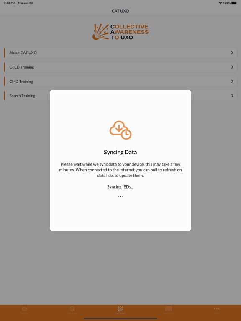Tap the 7:43 PM clock
Screen dimensions: 241x321
click(10, 3)
